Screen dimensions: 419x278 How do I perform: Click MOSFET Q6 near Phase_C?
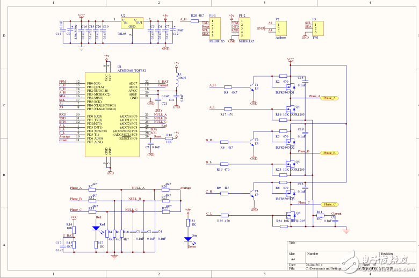click(x=291, y=216)
